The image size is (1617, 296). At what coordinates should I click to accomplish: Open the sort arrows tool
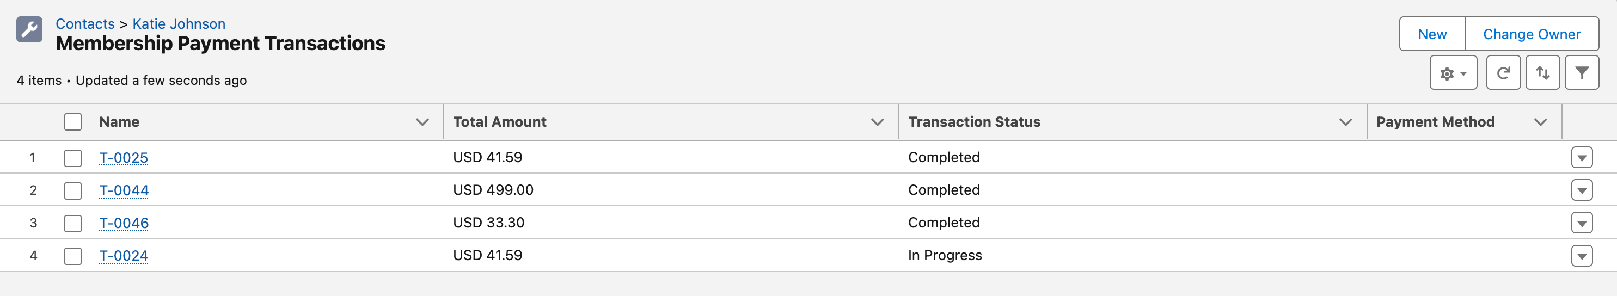[x=1542, y=73]
